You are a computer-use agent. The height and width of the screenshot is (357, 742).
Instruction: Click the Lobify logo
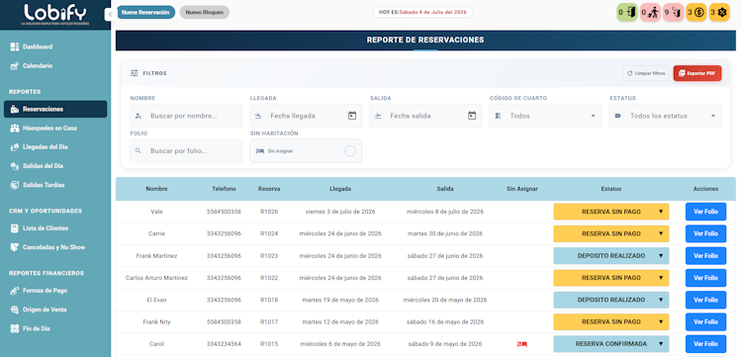coord(55,14)
